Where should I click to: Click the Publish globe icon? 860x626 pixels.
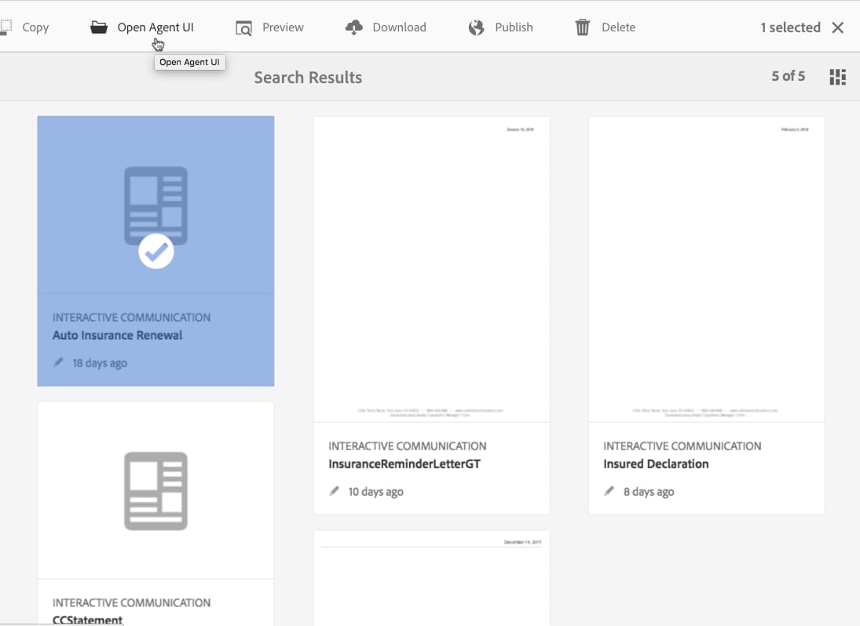pyautogui.click(x=476, y=27)
